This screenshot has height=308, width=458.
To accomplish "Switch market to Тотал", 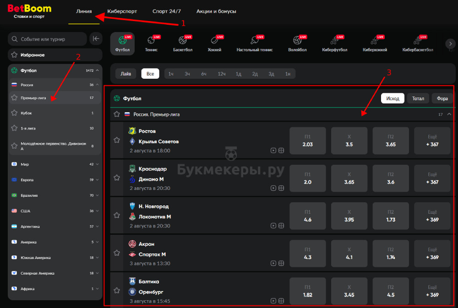I will 418,98.
